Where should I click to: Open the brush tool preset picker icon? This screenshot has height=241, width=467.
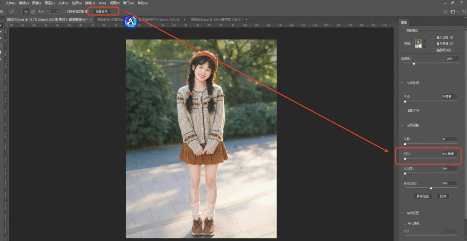pos(12,11)
